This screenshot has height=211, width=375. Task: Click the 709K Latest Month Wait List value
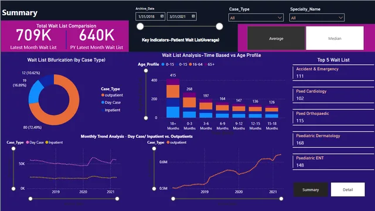pyautogui.click(x=34, y=35)
